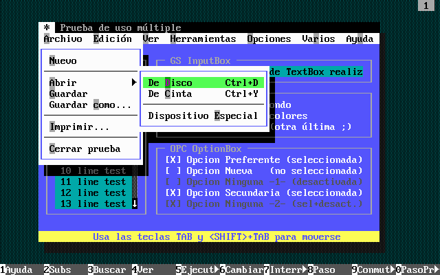Uncheck Opcion Secundaria checkbox
Image resolution: width=440 pixels, height=275 pixels.
[x=173, y=192]
